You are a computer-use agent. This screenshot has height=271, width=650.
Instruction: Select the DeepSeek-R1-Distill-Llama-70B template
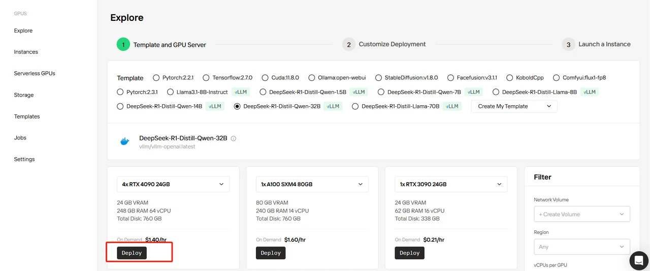355,106
